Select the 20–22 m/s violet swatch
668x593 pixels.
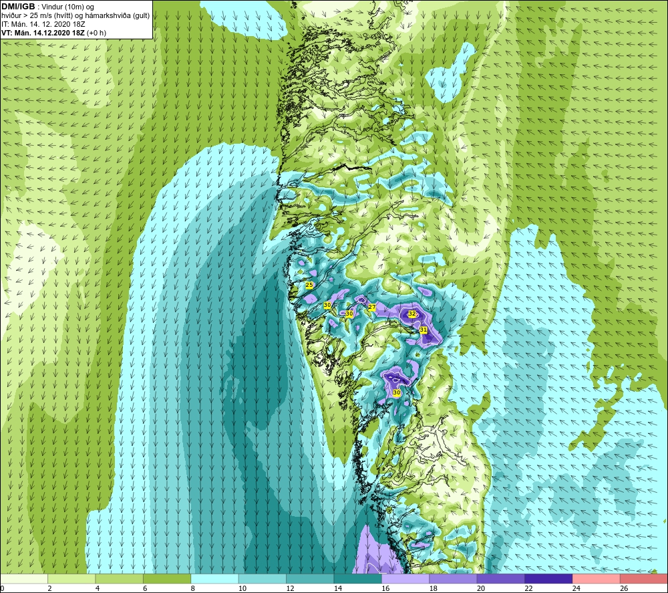tap(501, 578)
